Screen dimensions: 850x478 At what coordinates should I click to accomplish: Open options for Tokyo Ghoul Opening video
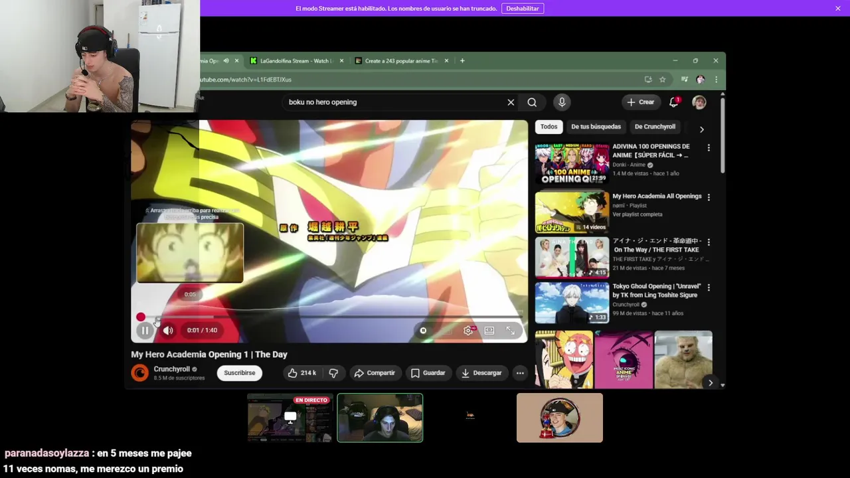point(709,287)
